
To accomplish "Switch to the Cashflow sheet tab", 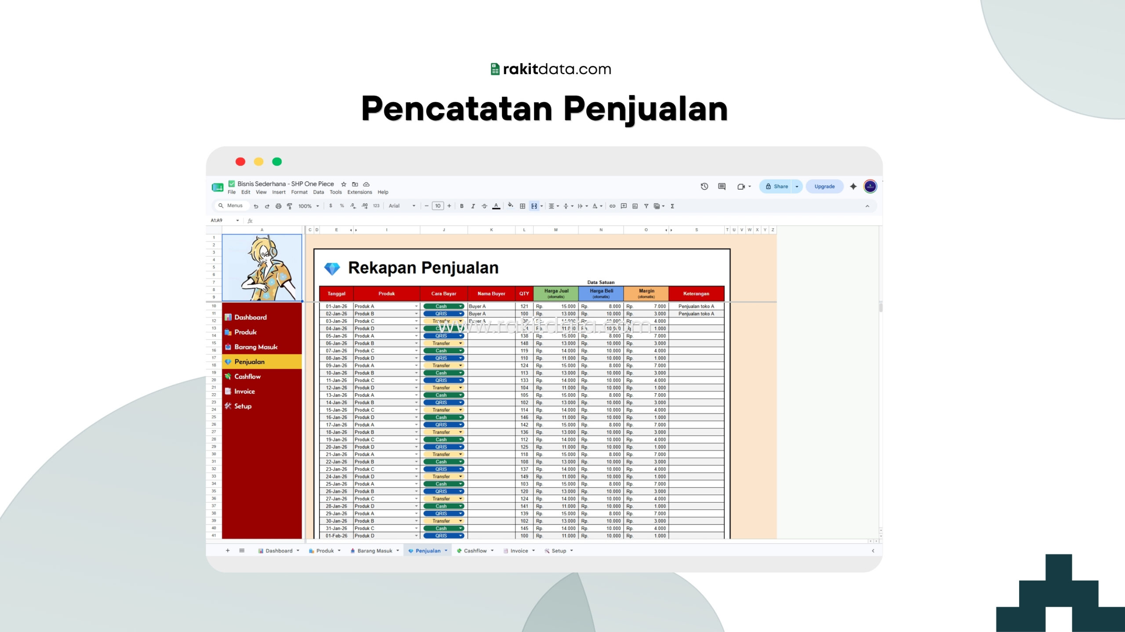I will pyautogui.click(x=475, y=551).
